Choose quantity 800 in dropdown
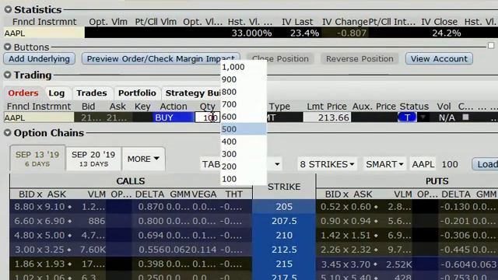Image resolution: width=498 pixels, height=280 pixels. 244,92
